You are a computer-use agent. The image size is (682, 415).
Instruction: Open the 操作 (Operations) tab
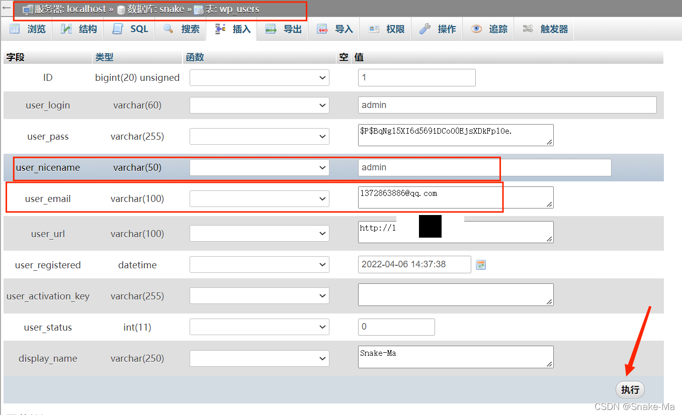438,29
